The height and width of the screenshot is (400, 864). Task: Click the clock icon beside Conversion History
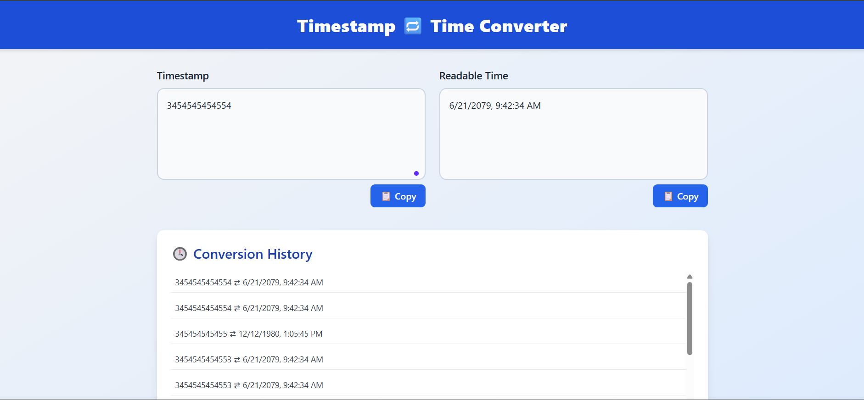pyautogui.click(x=180, y=254)
